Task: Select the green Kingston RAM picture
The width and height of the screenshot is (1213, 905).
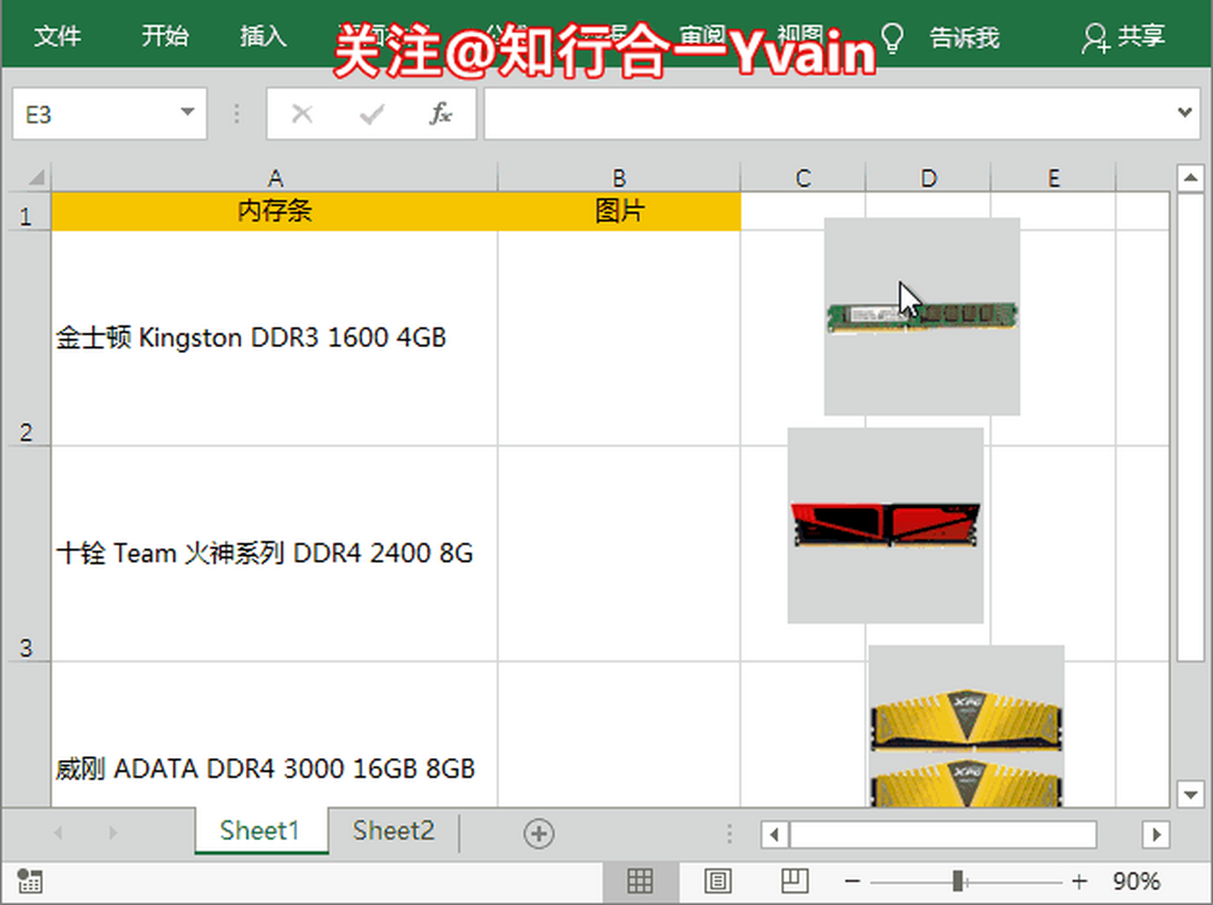Action: coord(922,317)
